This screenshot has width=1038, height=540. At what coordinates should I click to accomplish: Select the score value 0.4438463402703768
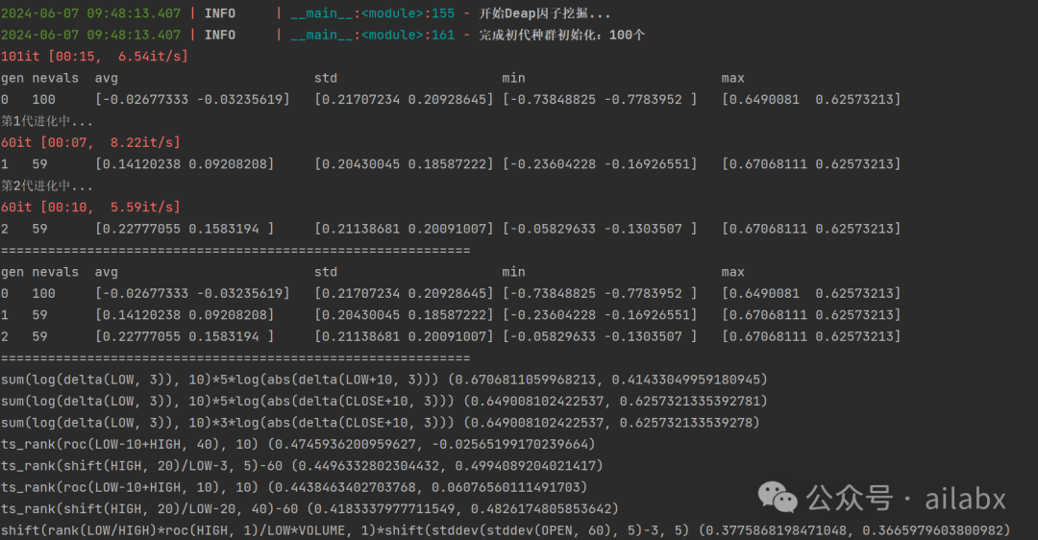(345, 487)
